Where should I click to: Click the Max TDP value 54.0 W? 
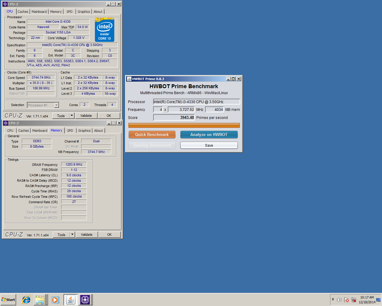point(83,27)
